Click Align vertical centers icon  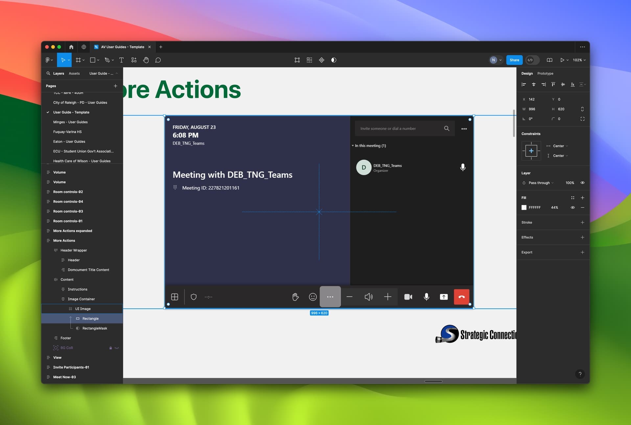tap(563, 84)
